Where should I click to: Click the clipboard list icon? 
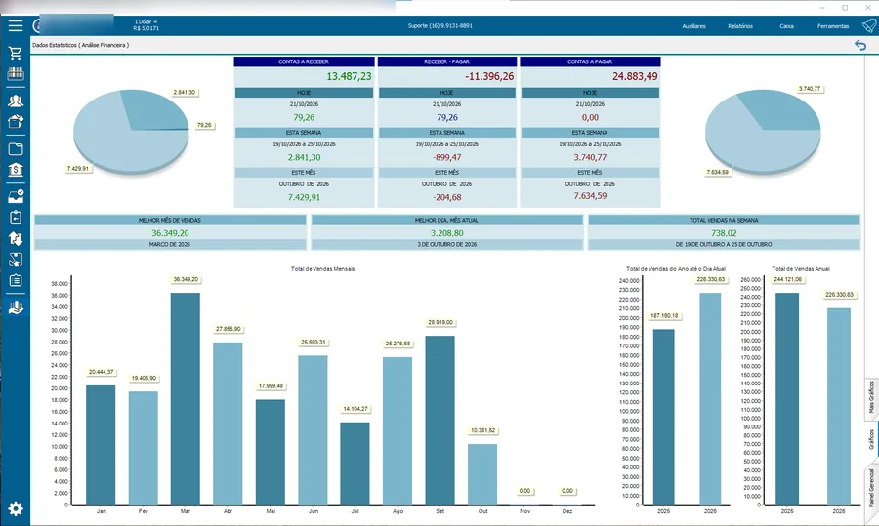[15, 280]
